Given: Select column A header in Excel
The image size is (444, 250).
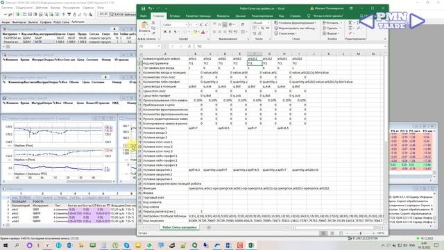Looking at the screenshot, I should pos(165,54).
